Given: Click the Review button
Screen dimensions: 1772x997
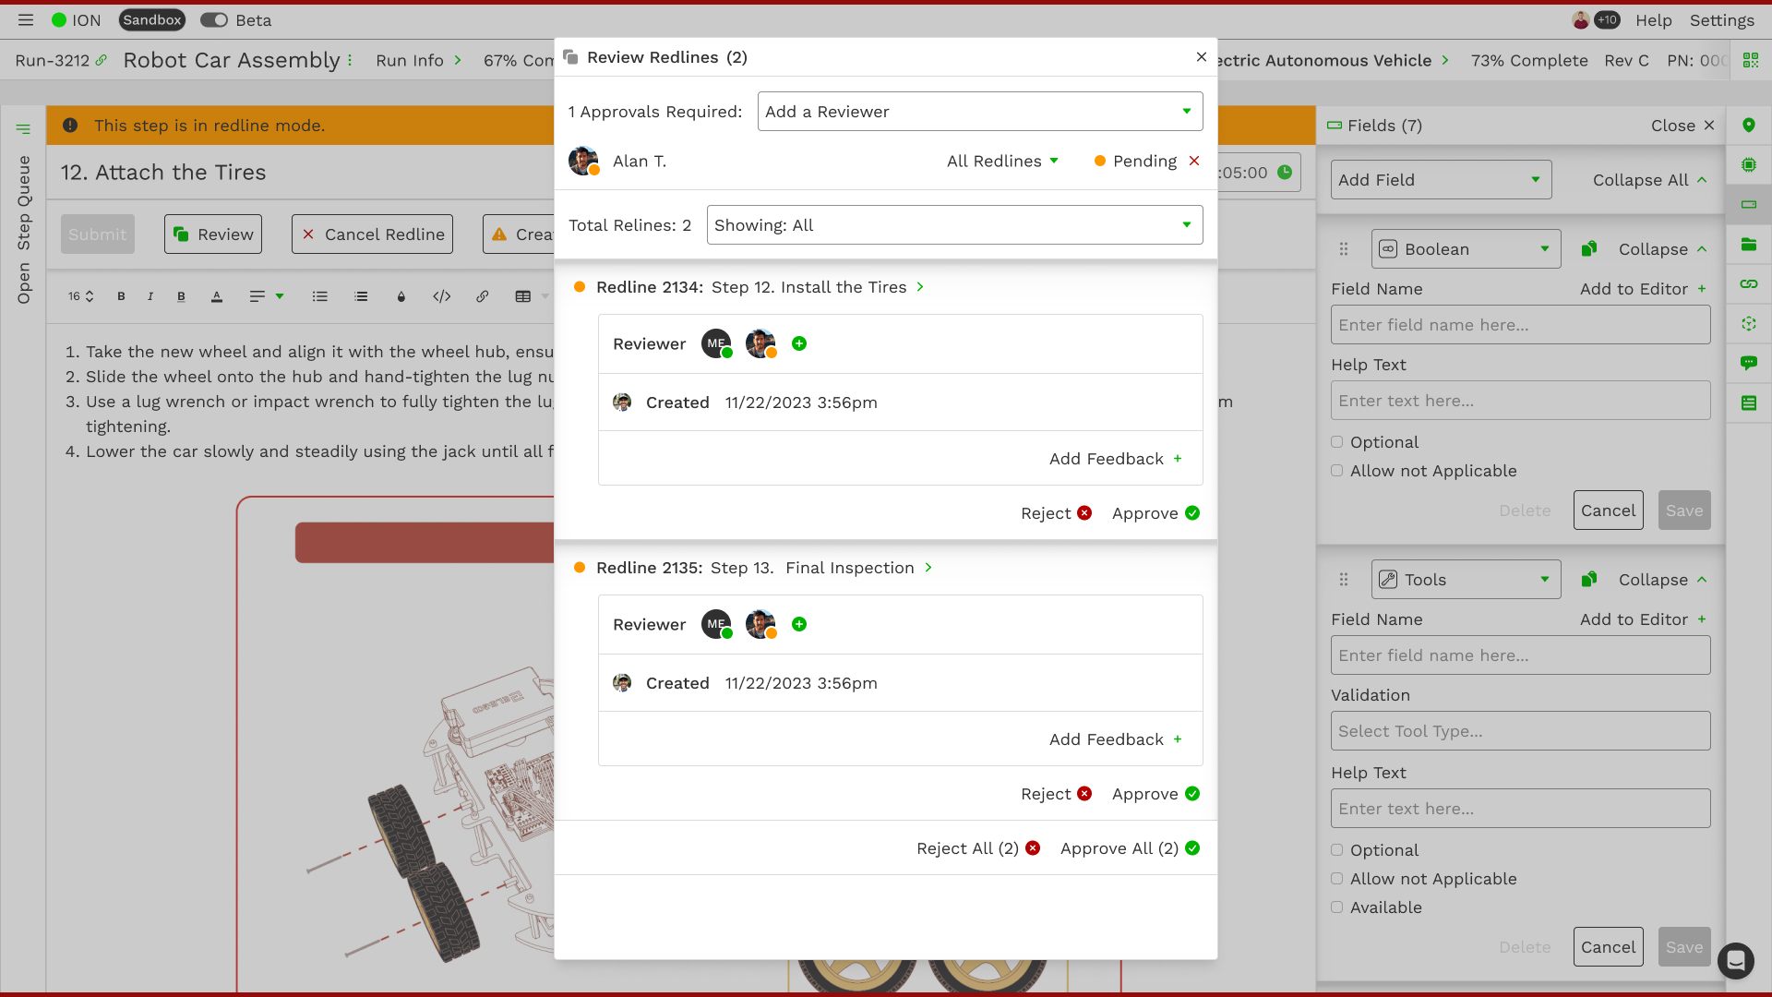Looking at the screenshot, I should point(213,234).
